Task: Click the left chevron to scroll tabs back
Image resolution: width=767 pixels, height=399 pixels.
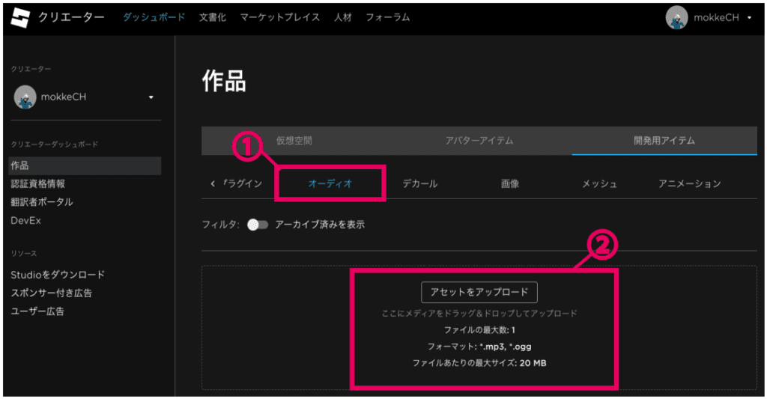Action: [212, 183]
